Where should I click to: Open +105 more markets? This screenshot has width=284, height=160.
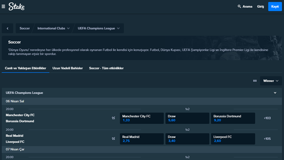pyautogui.click(x=267, y=139)
